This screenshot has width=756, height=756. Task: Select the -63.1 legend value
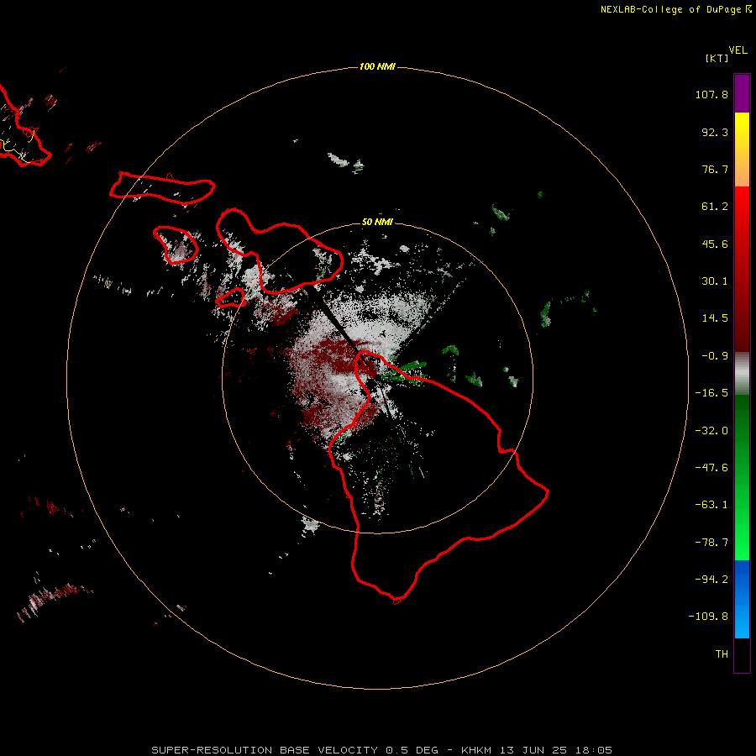pyautogui.click(x=711, y=505)
